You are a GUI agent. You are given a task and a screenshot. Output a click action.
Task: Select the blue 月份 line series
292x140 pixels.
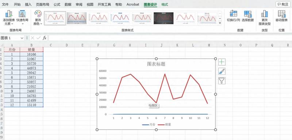[x=160, y=114]
